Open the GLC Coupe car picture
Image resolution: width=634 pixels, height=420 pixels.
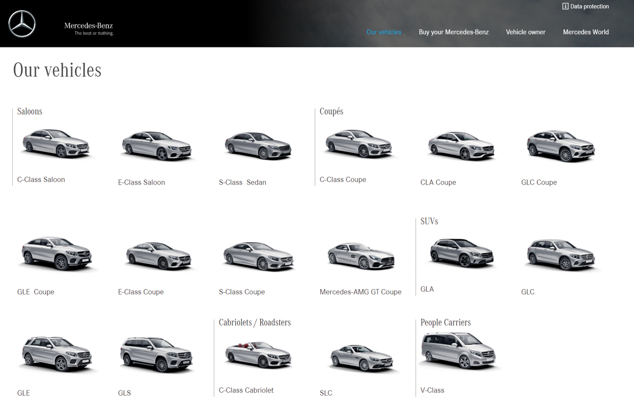click(x=560, y=146)
